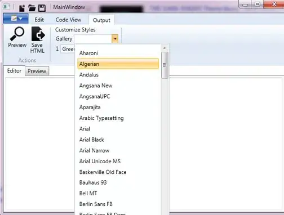Select Algerian from the font list
Viewport: 284px width, 215px height.
[x=118, y=64]
